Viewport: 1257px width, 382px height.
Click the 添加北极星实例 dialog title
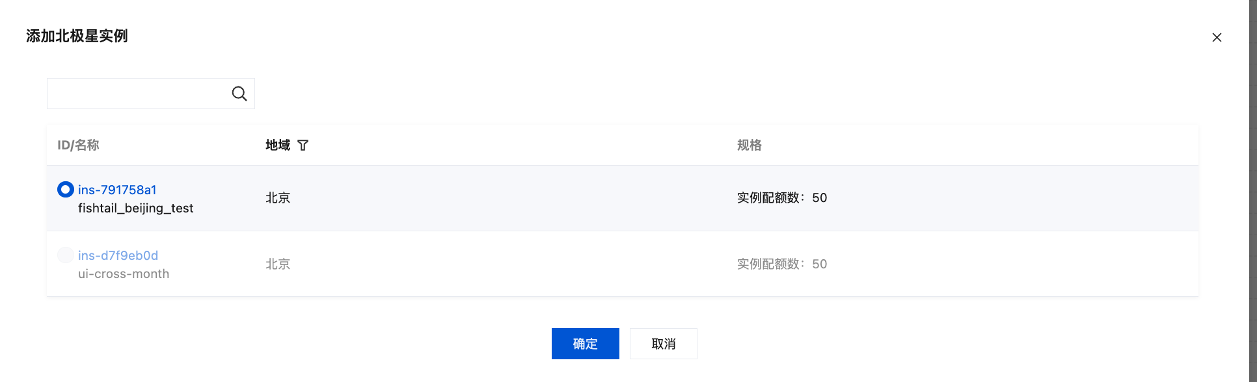pyautogui.click(x=77, y=36)
